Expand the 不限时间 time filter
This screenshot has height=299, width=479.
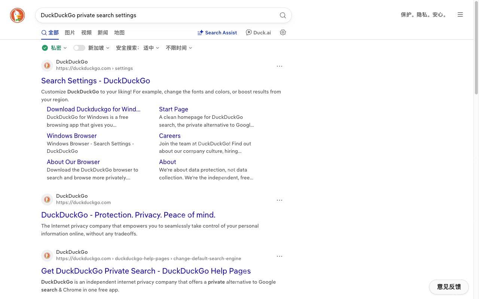[x=179, y=48]
